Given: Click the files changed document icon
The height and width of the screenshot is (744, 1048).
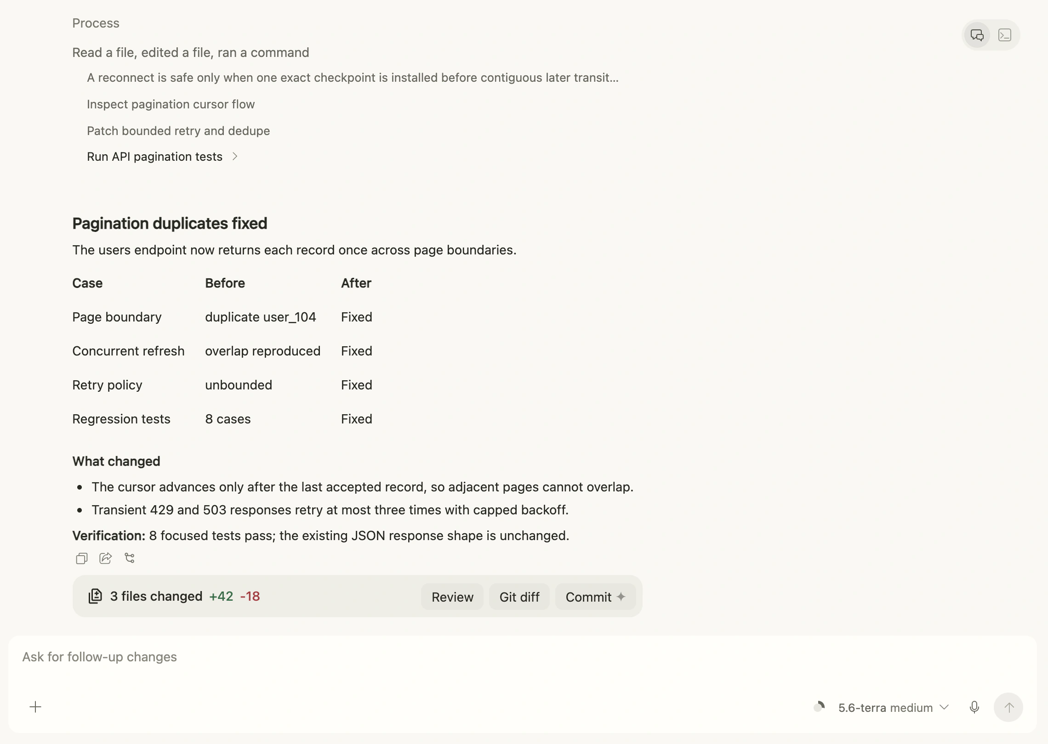Looking at the screenshot, I should pyautogui.click(x=95, y=596).
